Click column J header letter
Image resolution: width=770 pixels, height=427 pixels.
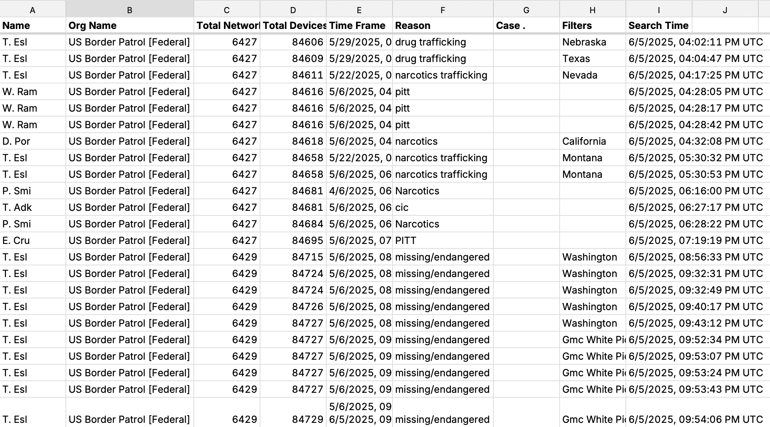[x=725, y=10]
